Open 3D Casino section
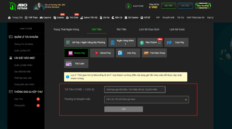This screenshot has width=232, height=129. click(131, 18)
